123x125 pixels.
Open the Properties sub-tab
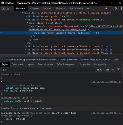pyautogui.click(x=85, y=64)
